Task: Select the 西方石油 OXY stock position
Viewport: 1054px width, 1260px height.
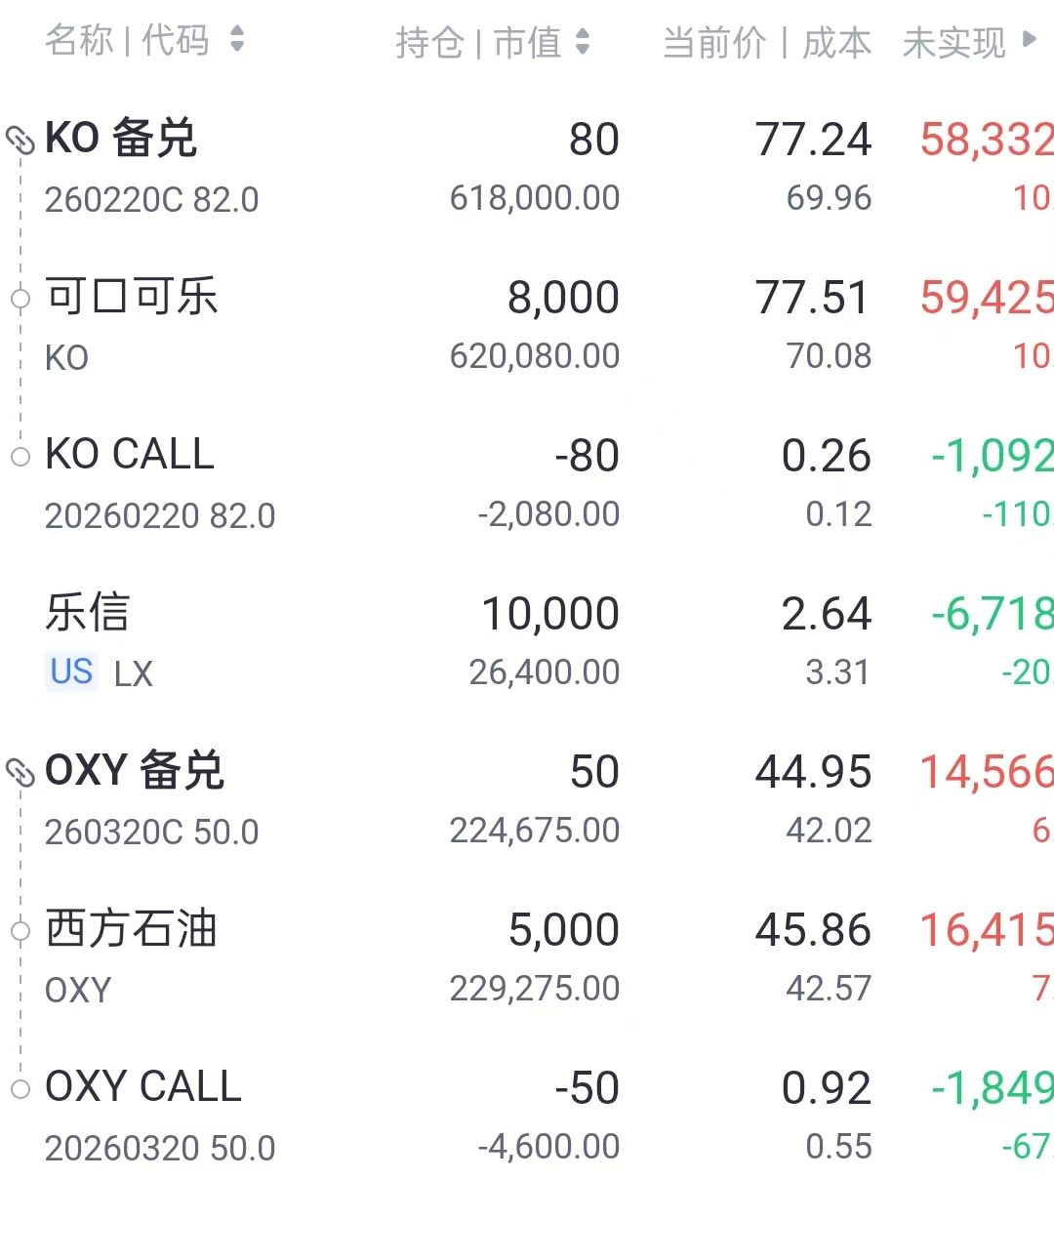Action: coord(132,930)
